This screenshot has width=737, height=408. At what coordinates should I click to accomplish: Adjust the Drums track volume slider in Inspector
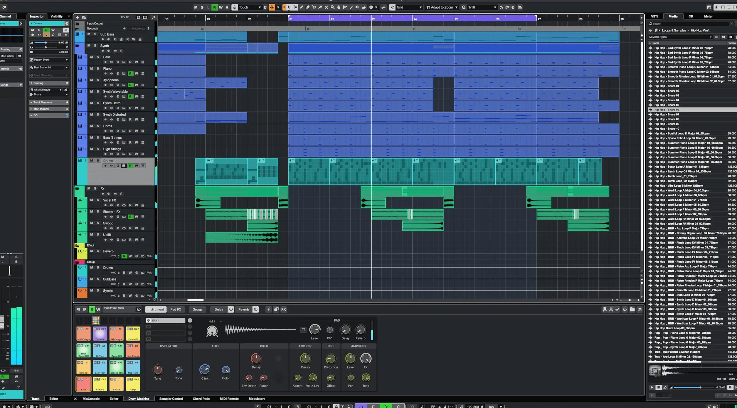46,43
